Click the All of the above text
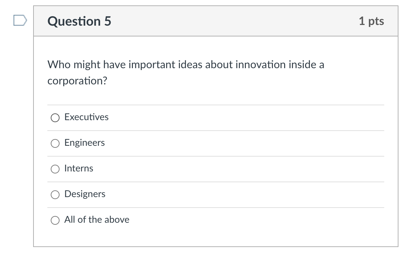This screenshot has height=272, width=414. (97, 220)
